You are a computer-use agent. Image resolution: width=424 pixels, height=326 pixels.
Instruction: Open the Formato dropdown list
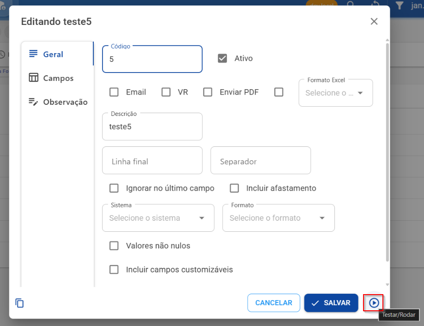click(x=278, y=218)
